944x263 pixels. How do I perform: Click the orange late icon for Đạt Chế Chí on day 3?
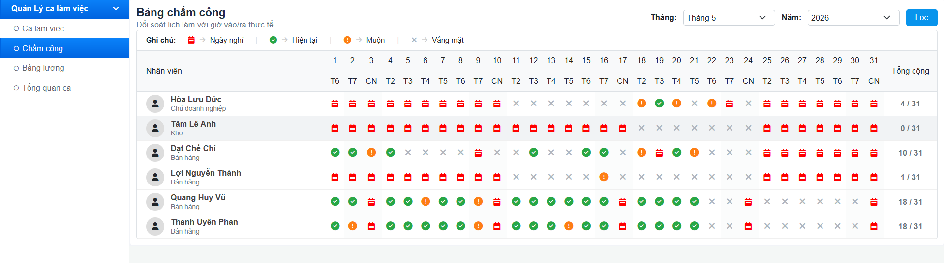click(371, 152)
